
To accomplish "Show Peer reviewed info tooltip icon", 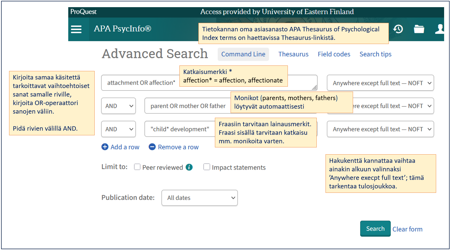I will [189, 167].
